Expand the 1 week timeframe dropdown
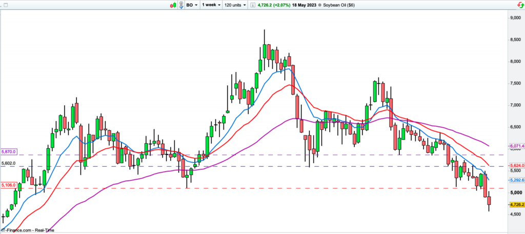The image size is (525, 234). (x=211, y=5)
